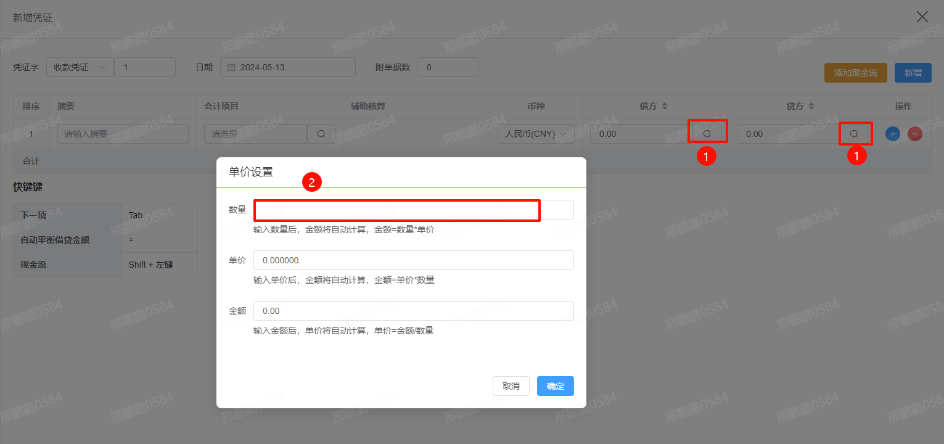The width and height of the screenshot is (944, 444).
Task: Cancel the 单价设置 dialog via 取消
Action: click(x=511, y=386)
